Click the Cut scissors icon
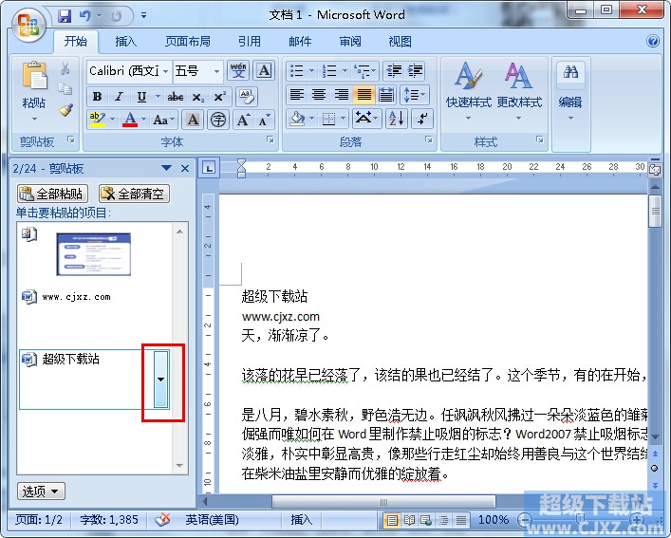The image size is (671, 538). tap(65, 69)
